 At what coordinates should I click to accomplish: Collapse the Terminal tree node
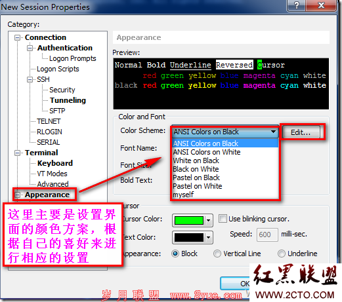[x=17, y=153]
